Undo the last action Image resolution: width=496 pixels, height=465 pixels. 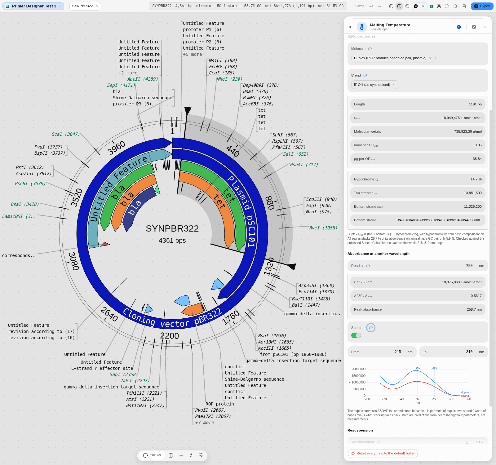[371, 6]
